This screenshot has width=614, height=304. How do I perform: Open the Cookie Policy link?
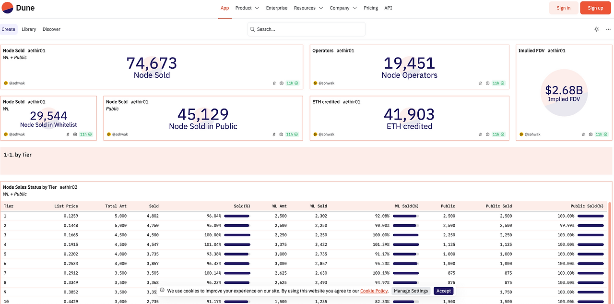374,291
